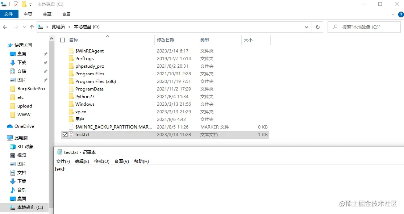Click the search box for 本地磁盘 (C:)
The height and width of the screenshot is (214, 404).
364,27
